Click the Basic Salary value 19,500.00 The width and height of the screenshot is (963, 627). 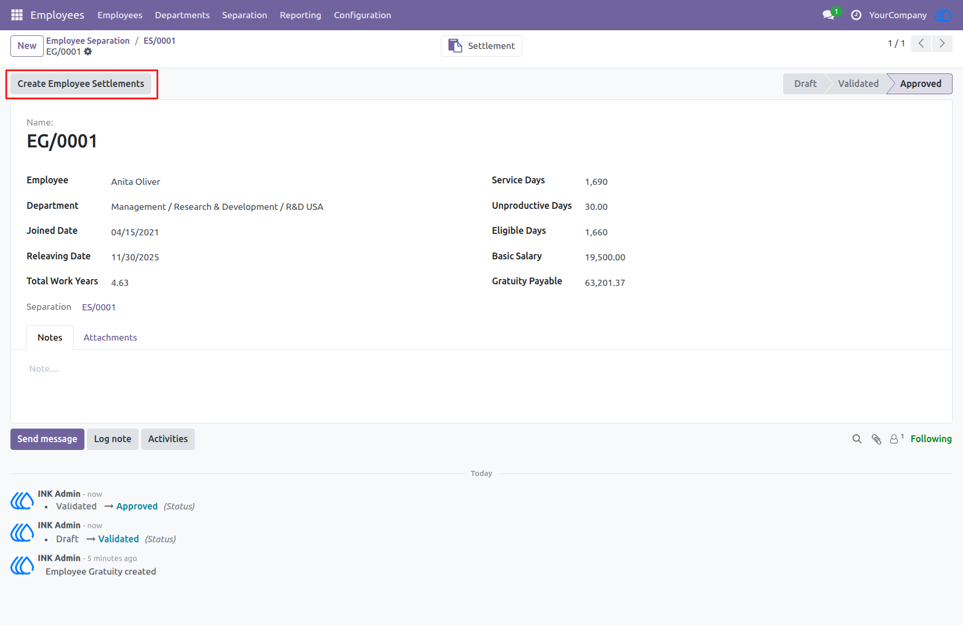[605, 257]
